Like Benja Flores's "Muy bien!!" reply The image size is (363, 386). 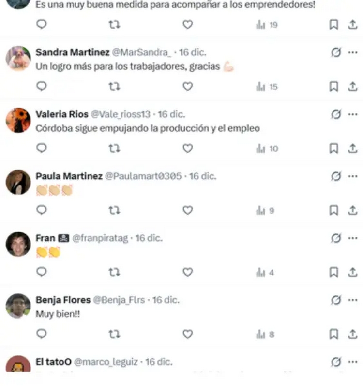(x=188, y=334)
